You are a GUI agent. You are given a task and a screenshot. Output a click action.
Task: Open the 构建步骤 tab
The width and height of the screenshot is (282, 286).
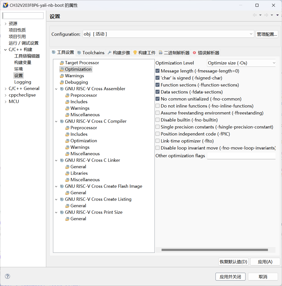[x=119, y=53]
